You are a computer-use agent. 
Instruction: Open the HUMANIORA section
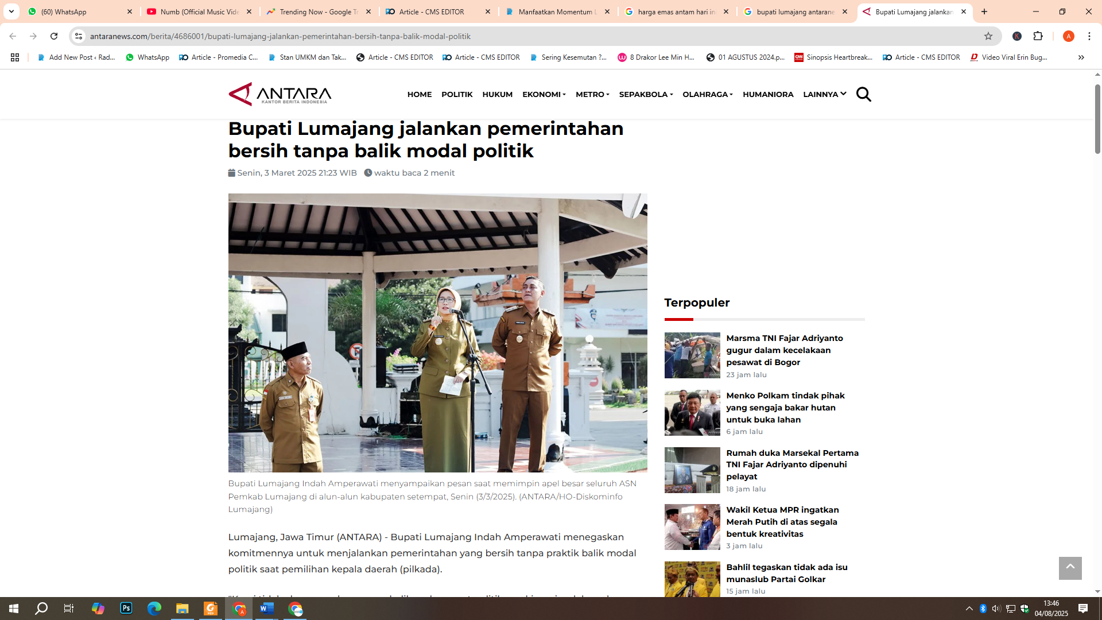tap(768, 94)
